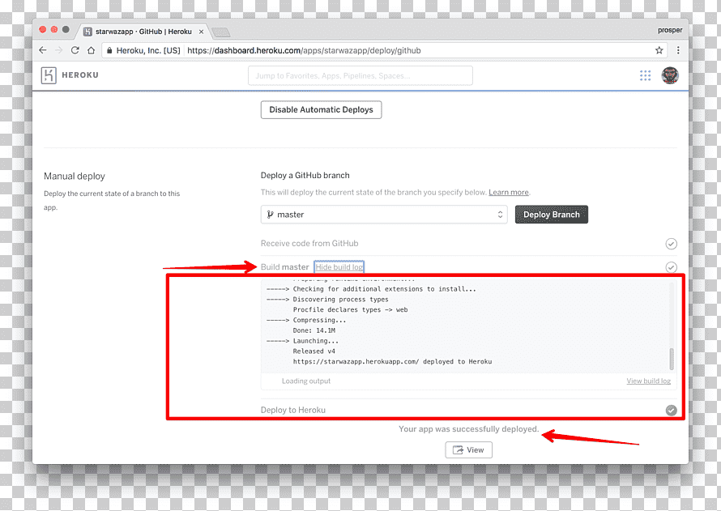Click the View app button
Image resolution: width=721 pixels, height=511 pixels.
pyautogui.click(x=468, y=450)
